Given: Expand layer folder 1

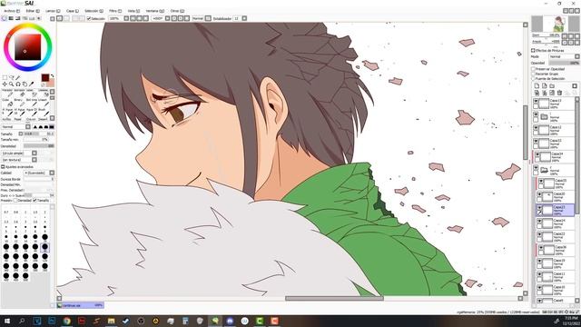Looking at the screenshot, I should click(x=544, y=116).
